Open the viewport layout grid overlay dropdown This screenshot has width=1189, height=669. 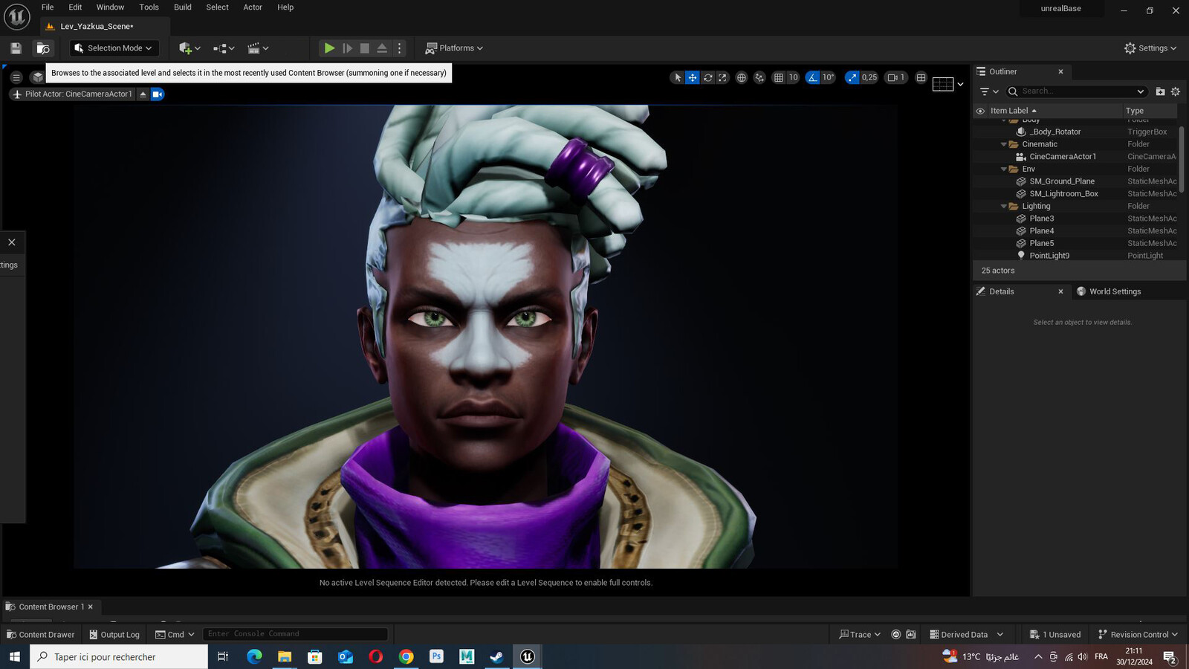tap(948, 84)
